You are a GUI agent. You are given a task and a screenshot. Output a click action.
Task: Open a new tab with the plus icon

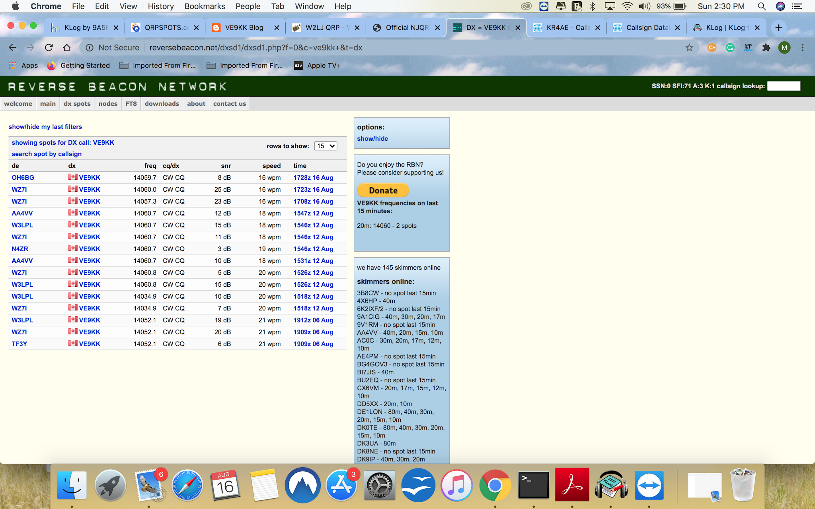coord(779,27)
